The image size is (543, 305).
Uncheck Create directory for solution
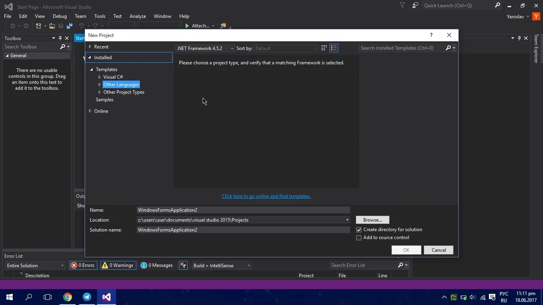[x=359, y=230]
